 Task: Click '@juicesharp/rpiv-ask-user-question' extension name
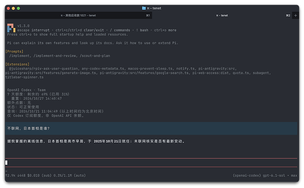44,69
